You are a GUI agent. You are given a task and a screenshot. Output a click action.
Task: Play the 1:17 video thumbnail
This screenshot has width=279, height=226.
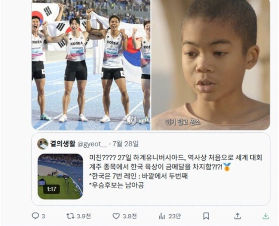click(x=60, y=176)
